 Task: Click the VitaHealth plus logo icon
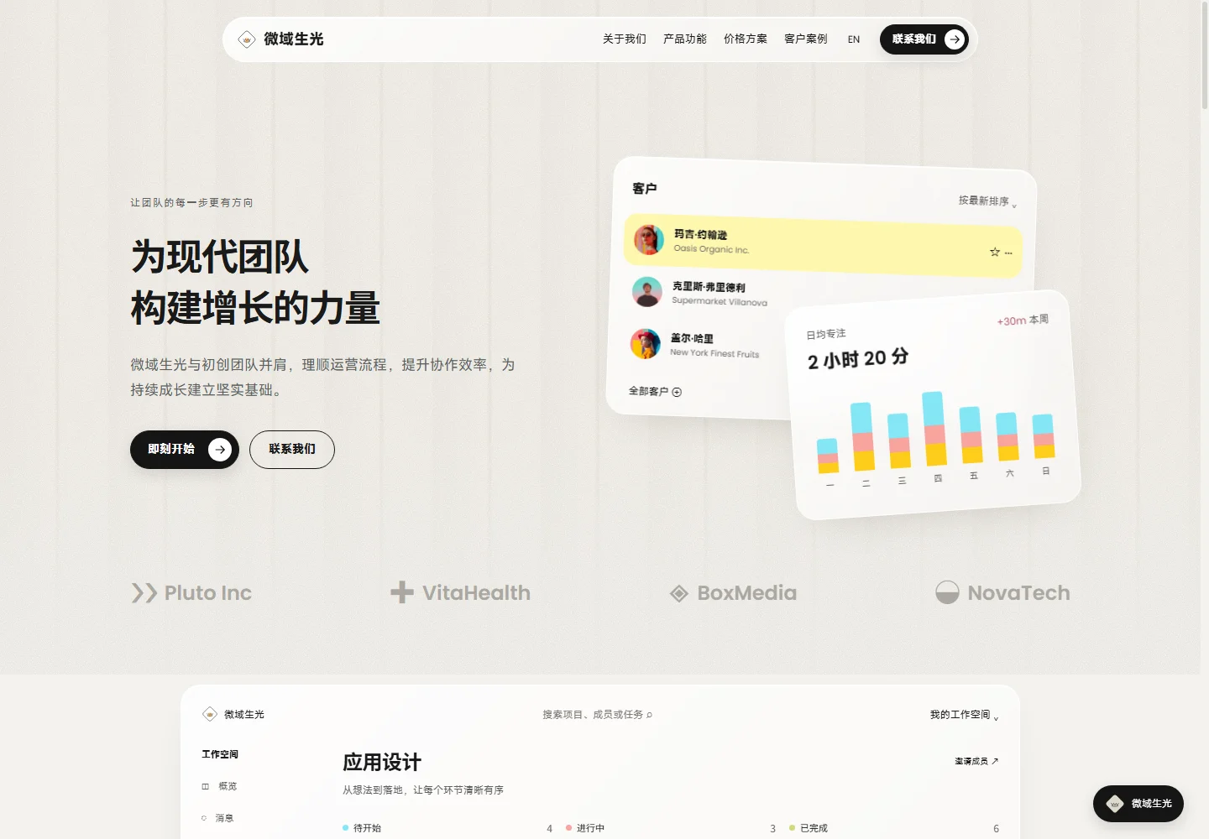pyautogui.click(x=402, y=592)
